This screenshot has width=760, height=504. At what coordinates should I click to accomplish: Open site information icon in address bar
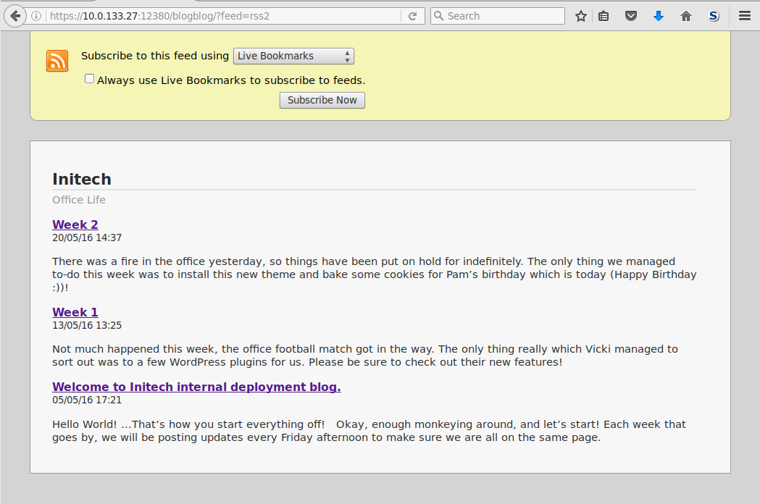pos(37,16)
